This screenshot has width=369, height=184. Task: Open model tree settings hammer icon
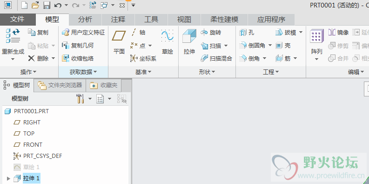[80, 98]
